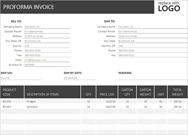Edit Ship To address 1234 First Street

tap(153, 36)
